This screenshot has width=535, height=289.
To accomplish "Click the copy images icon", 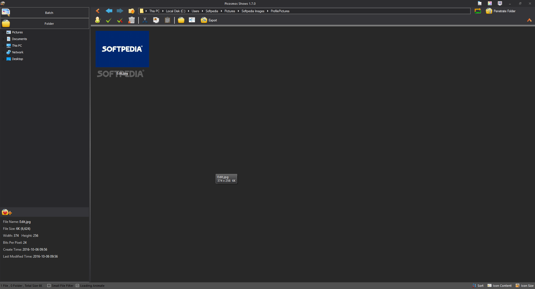I will coord(156,20).
